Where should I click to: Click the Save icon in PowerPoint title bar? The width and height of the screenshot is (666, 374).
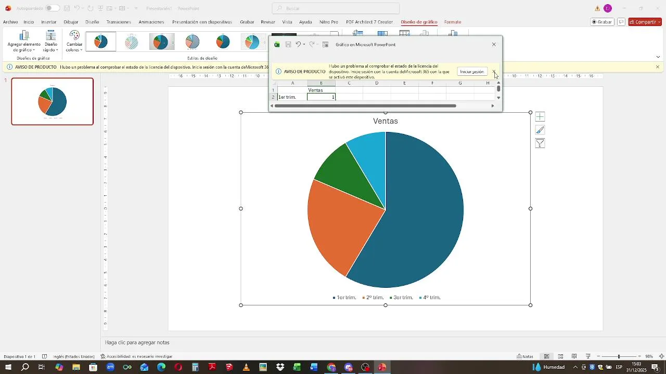click(67, 8)
